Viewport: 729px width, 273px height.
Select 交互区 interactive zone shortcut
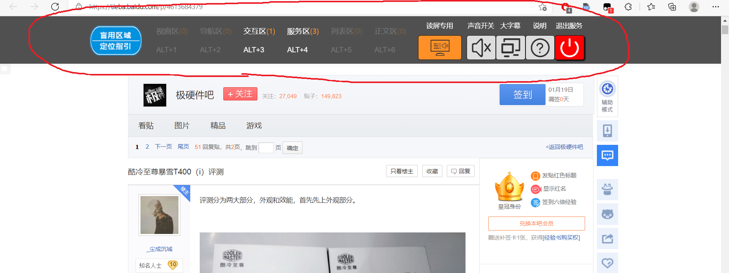(x=259, y=31)
